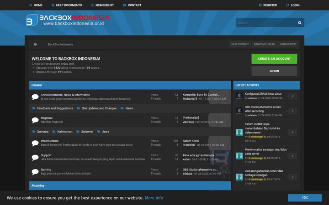
Task: Open the News subforum link
Action: tap(129, 108)
